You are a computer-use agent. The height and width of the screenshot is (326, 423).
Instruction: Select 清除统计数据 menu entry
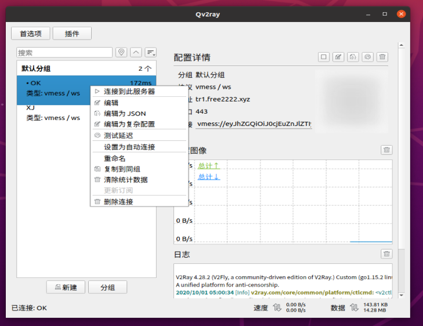(139, 180)
